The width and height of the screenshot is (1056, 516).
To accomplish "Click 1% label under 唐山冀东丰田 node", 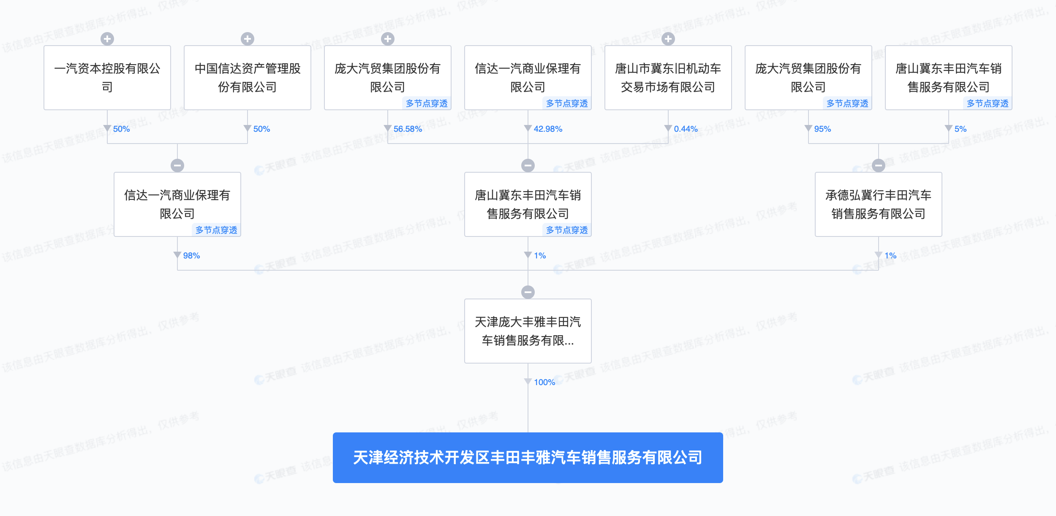I will click(x=540, y=255).
